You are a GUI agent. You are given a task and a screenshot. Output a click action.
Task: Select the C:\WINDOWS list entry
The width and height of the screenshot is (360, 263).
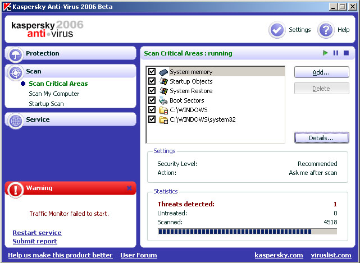pos(216,110)
